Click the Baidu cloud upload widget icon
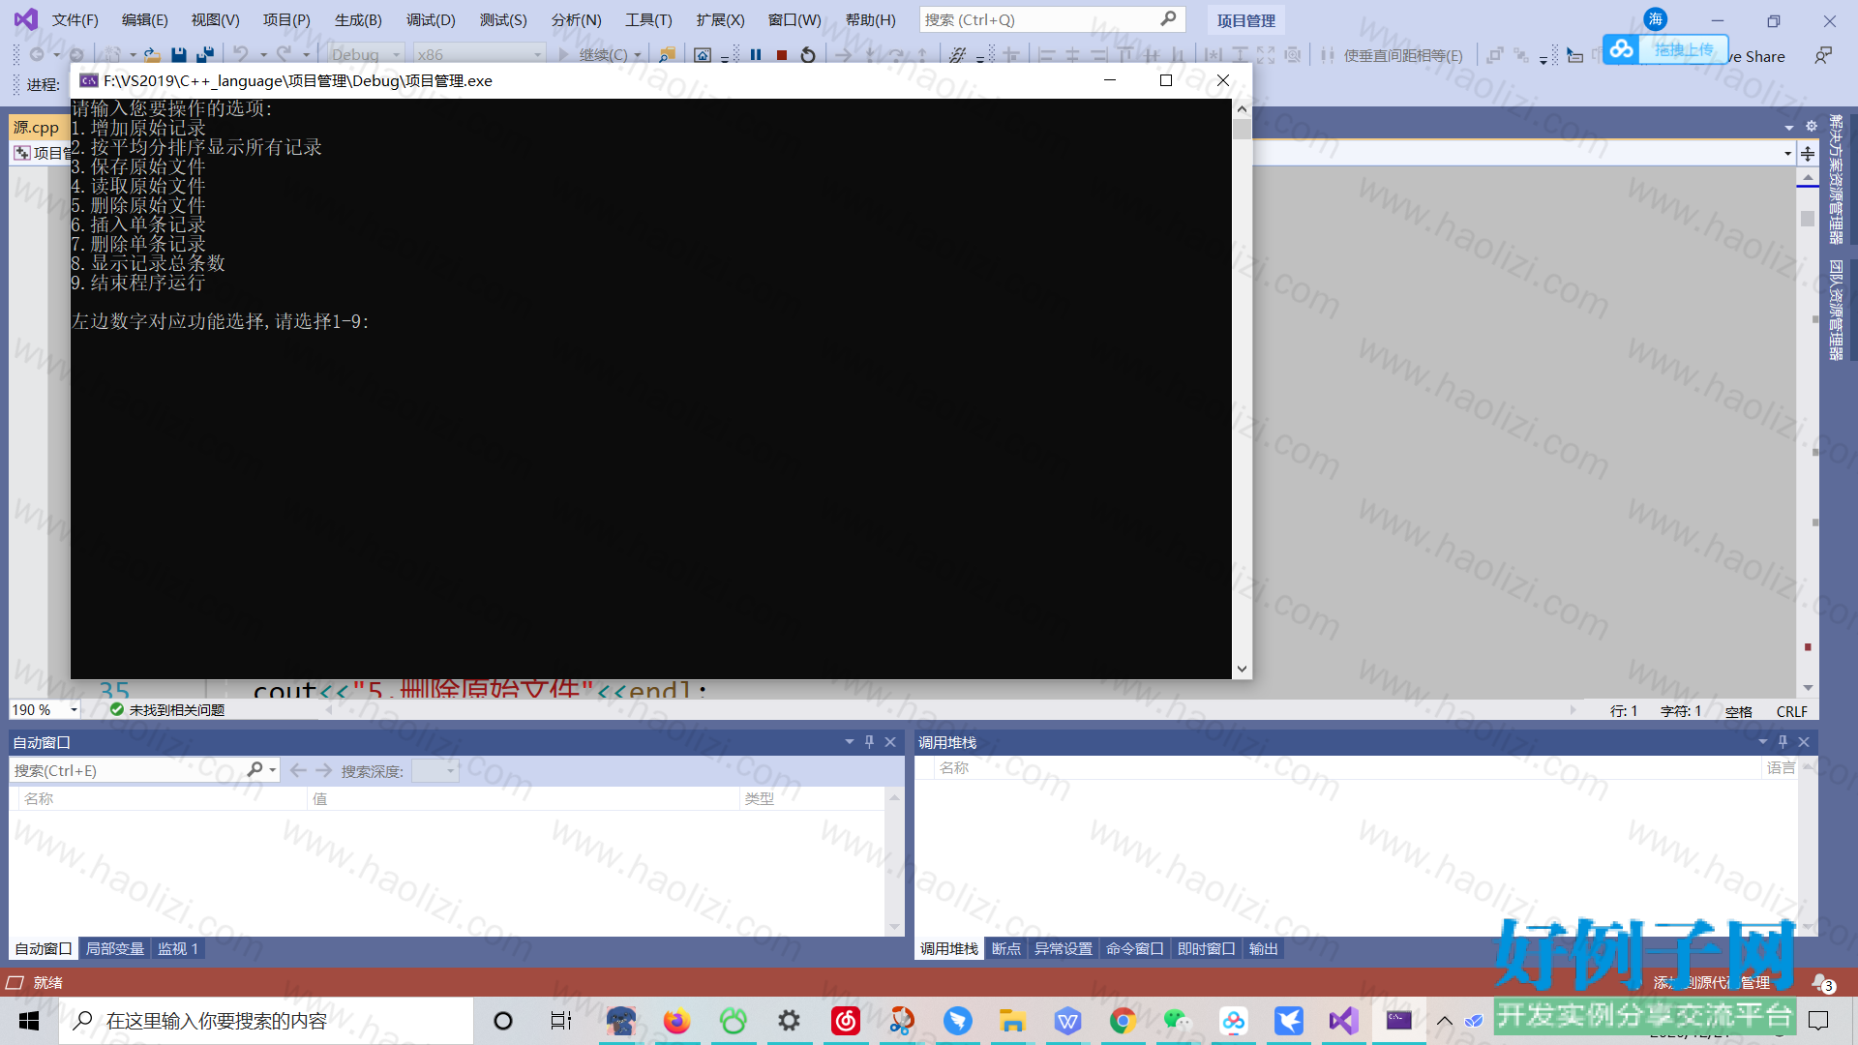 (1622, 49)
